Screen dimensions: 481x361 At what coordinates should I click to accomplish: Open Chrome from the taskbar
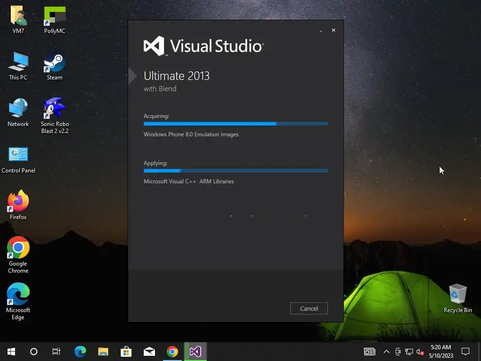pyautogui.click(x=172, y=352)
